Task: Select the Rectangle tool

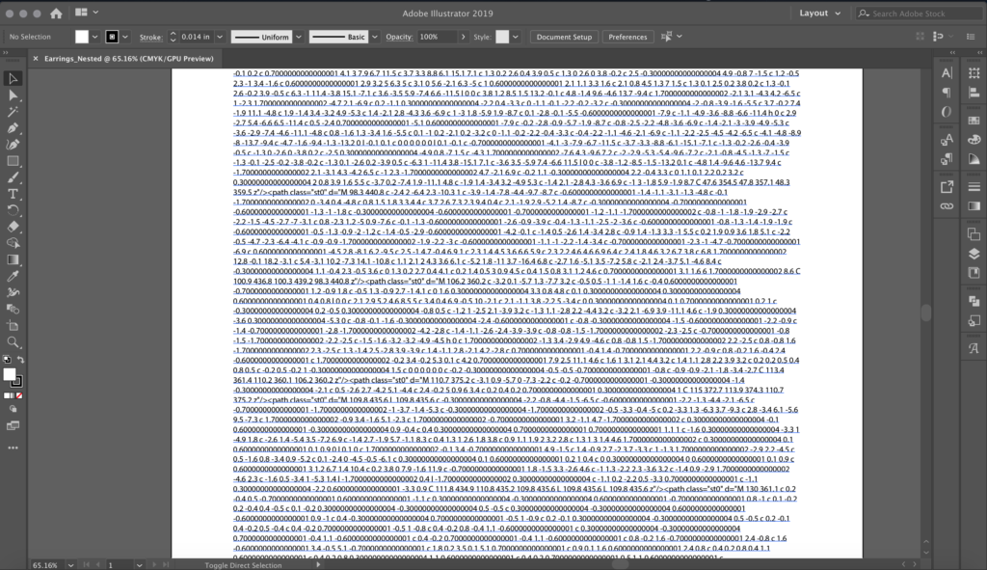Action: [x=13, y=161]
